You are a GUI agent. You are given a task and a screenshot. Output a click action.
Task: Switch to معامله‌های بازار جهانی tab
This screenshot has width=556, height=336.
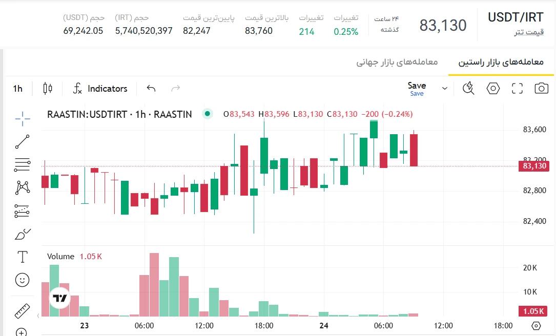[x=397, y=62]
